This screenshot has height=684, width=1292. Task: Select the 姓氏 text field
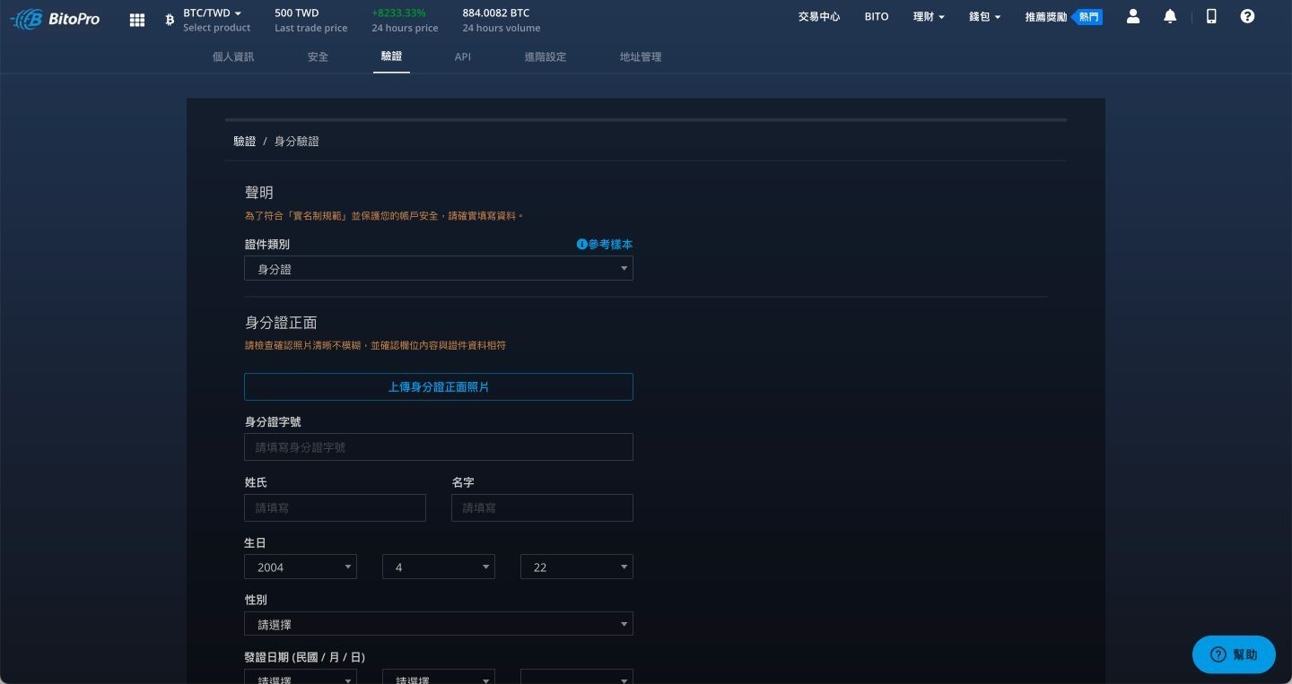click(x=335, y=507)
